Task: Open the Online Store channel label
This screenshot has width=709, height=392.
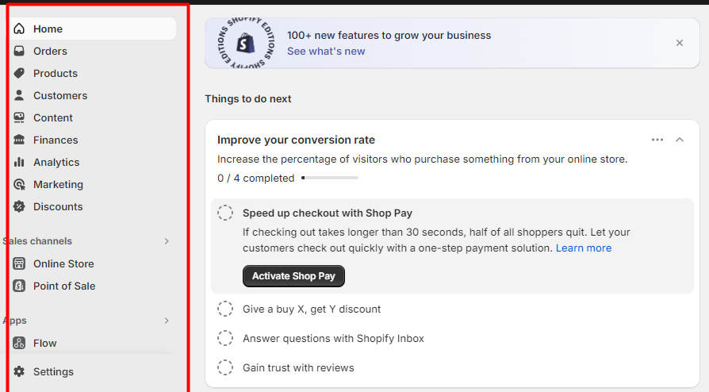Action: point(63,263)
